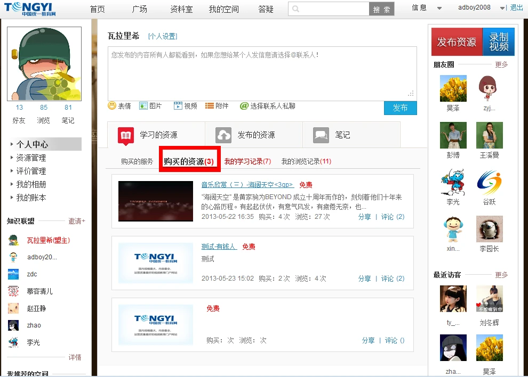Open 资料室 in top navigation
Image resolution: width=528 pixels, height=377 pixels.
pos(181,9)
